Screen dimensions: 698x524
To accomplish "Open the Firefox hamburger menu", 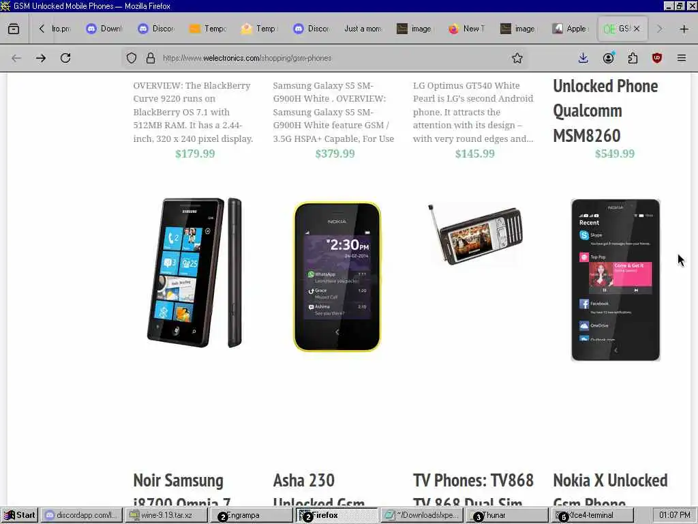I will pos(682,58).
